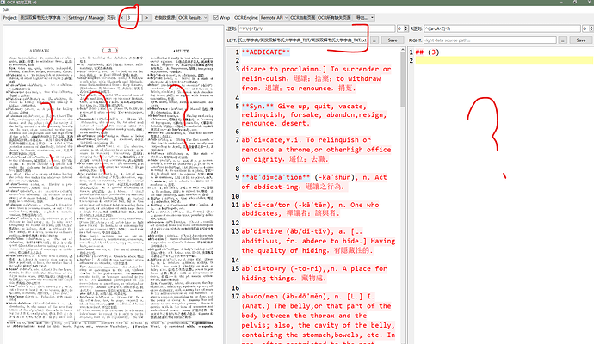Open the Edit menu

6,9
